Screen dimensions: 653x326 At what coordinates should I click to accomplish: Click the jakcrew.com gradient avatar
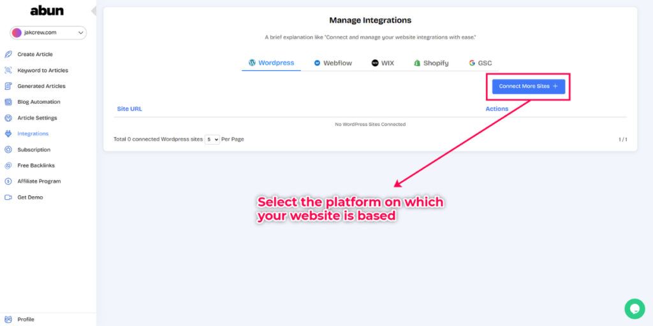(x=17, y=33)
